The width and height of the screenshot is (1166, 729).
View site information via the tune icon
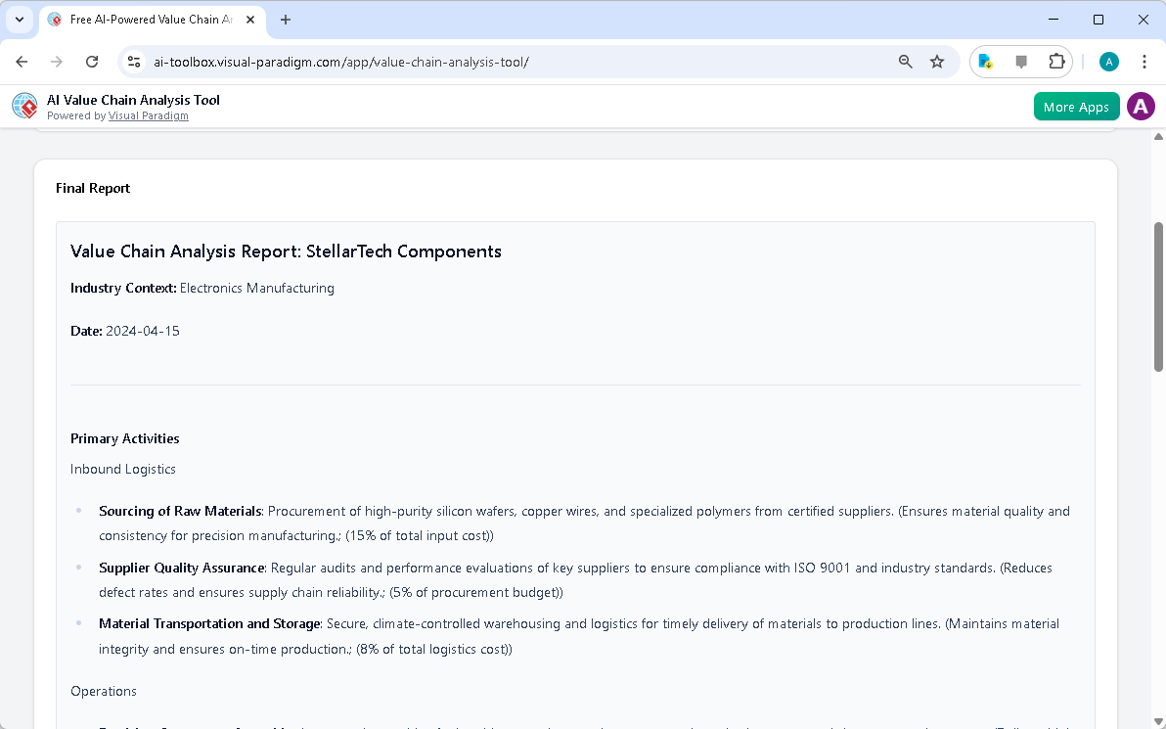click(133, 61)
